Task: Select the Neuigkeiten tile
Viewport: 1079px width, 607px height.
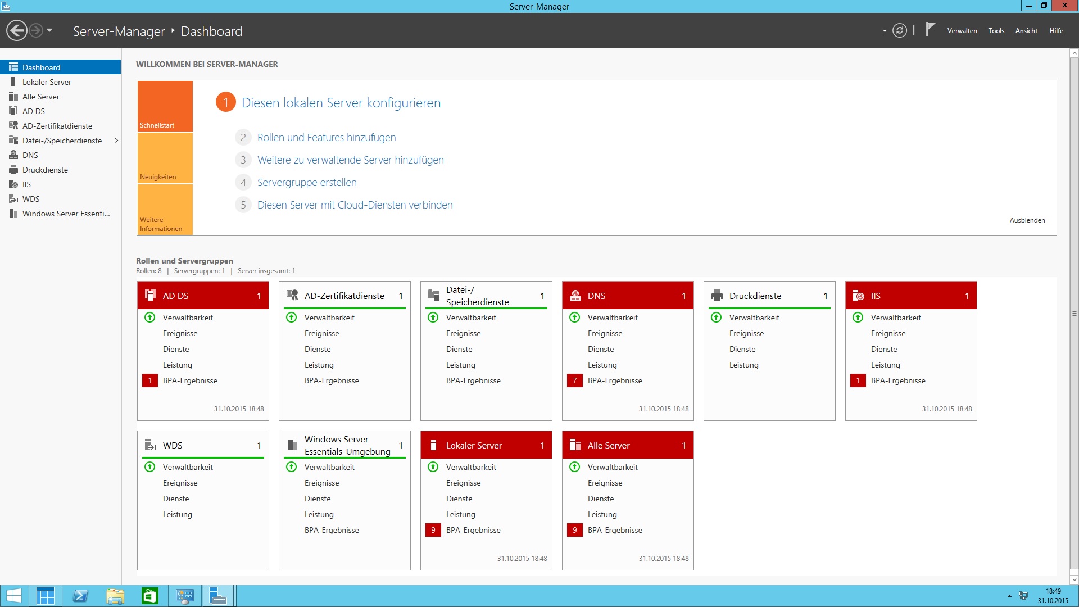Action: pos(165,158)
